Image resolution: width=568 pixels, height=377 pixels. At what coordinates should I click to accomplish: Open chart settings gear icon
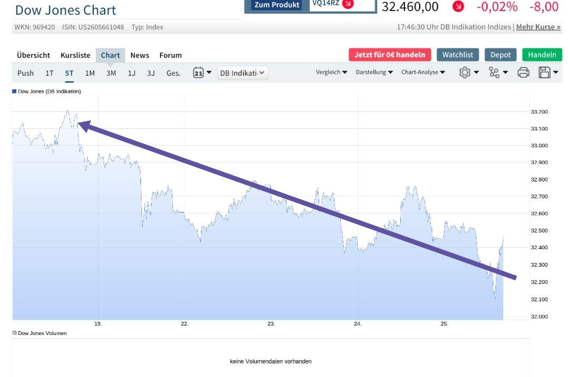(465, 73)
